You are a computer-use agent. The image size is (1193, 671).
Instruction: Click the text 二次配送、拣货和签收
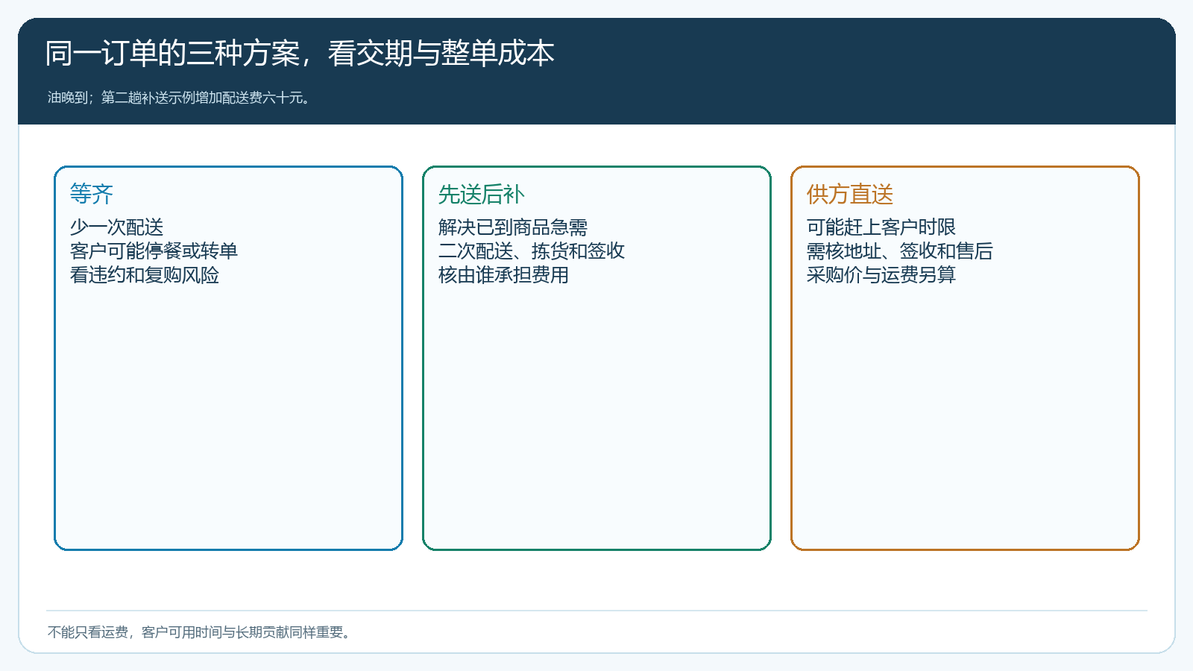click(x=532, y=251)
